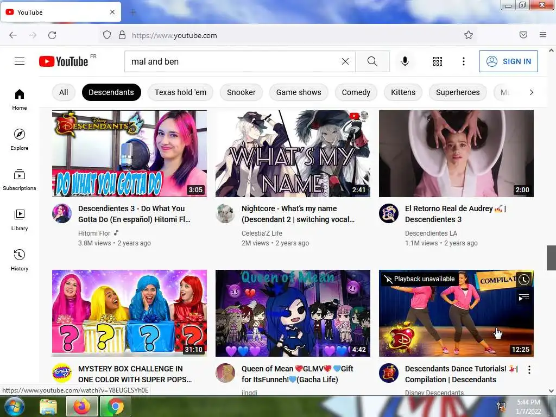Viewport: 556px width, 417px height.
Task: Open Queen of Mean GLMV title link
Action: coord(297,374)
